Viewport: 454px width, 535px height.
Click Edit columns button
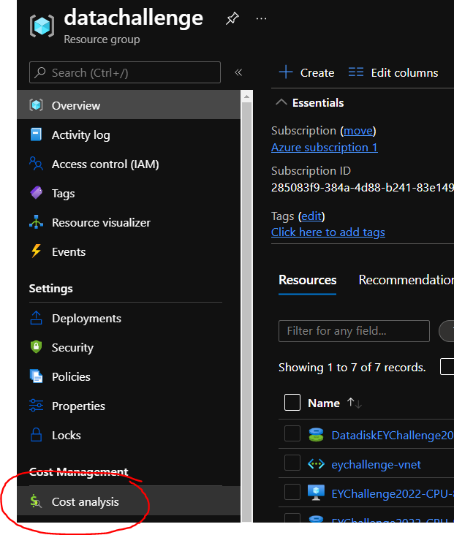pyautogui.click(x=393, y=72)
